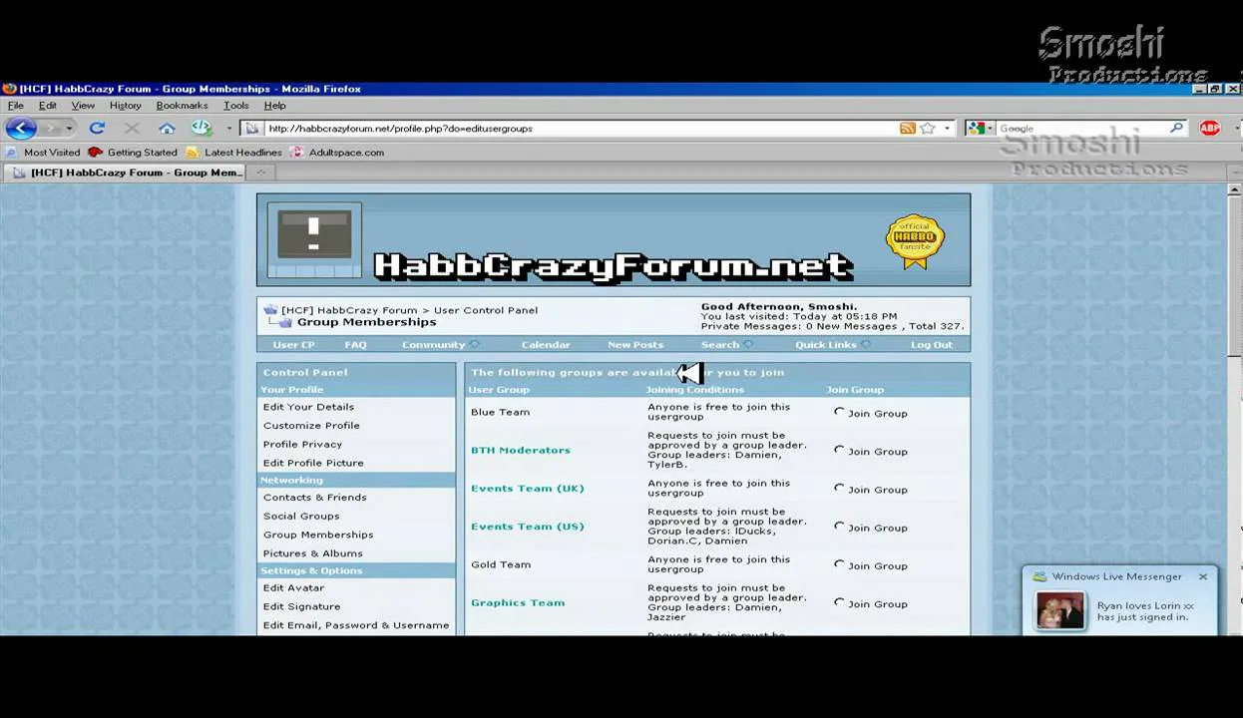
Task: Open the Edit Signature link
Action: (x=301, y=606)
